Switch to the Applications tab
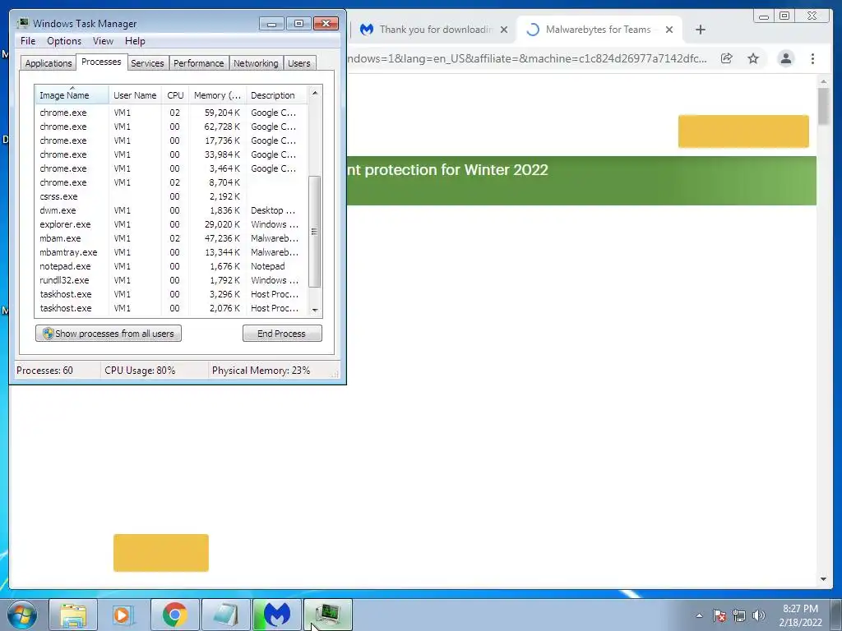This screenshot has height=631, width=842. coord(49,63)
